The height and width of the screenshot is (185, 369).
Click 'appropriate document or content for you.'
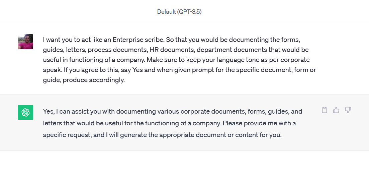pos(220,135)
